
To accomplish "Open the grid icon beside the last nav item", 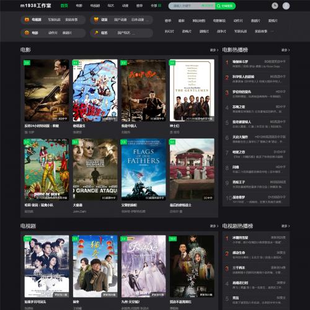I will coord(159,6).
